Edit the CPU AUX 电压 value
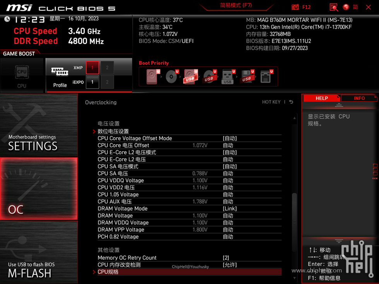The image size is (379, 284). (228, 201)
